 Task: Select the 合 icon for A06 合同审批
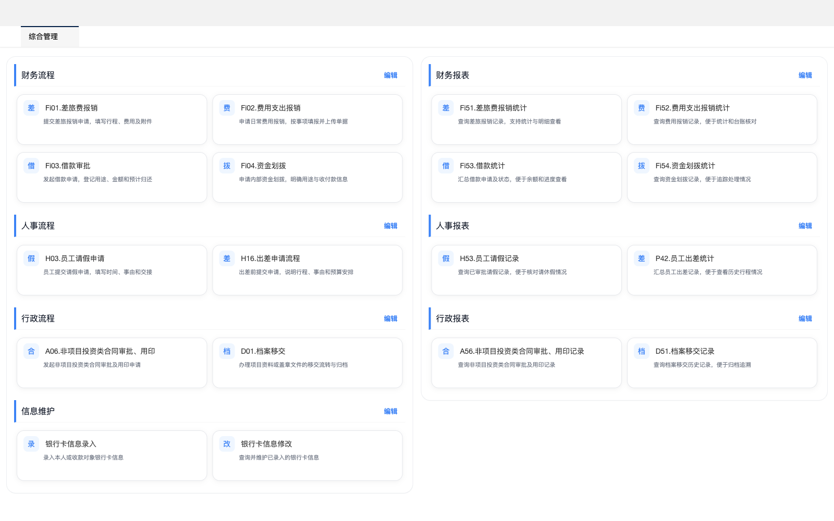pyautogui.click(x=31, y=351)
